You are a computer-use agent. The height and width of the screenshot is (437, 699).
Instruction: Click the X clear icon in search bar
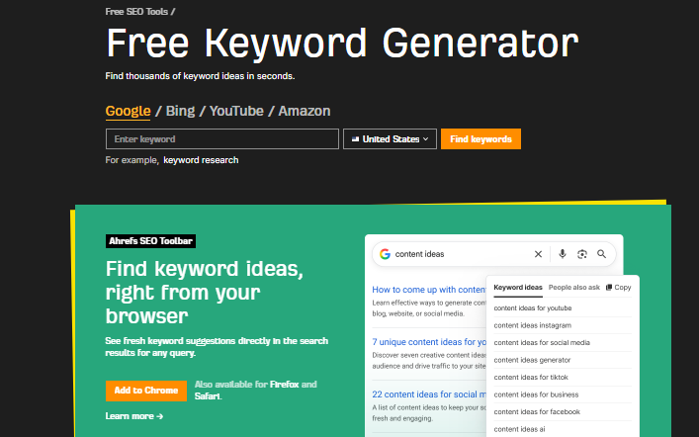point(538,254)
